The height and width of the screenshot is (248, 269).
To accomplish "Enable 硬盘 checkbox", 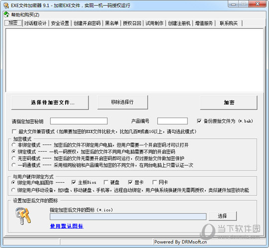I will point(106,182).
